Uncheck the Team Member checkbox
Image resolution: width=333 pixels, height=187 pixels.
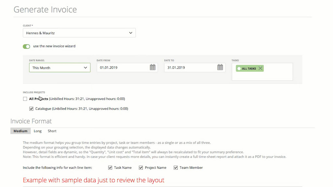coord(176,168)
